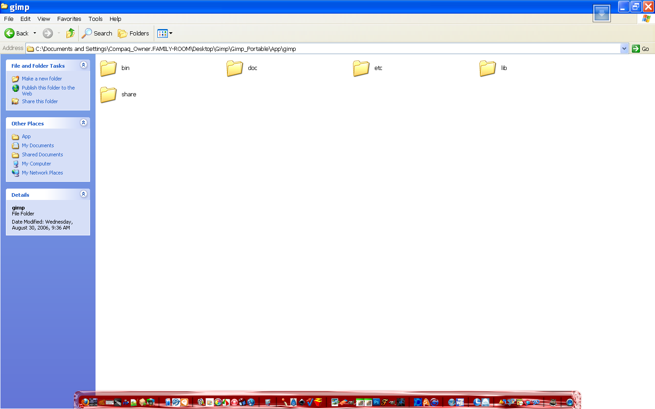Open the Back history dropdown arrow
655x409 pixels.
(x=35, y=33)
